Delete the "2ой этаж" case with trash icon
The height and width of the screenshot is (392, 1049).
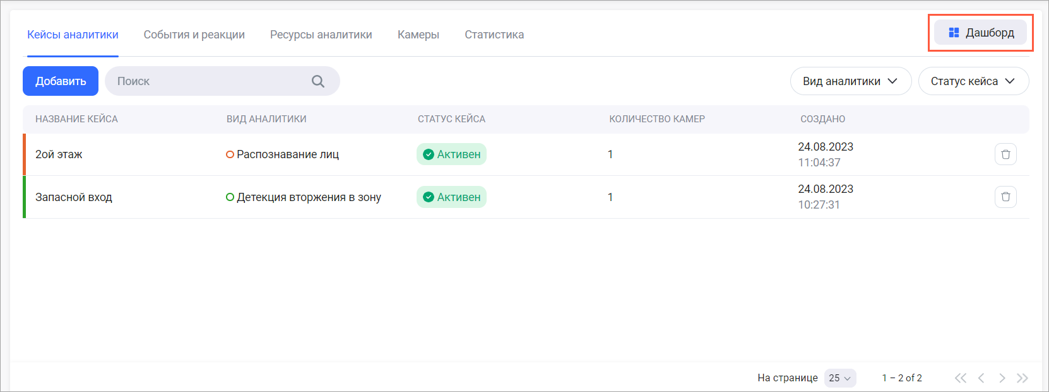tap(1005, 154)
